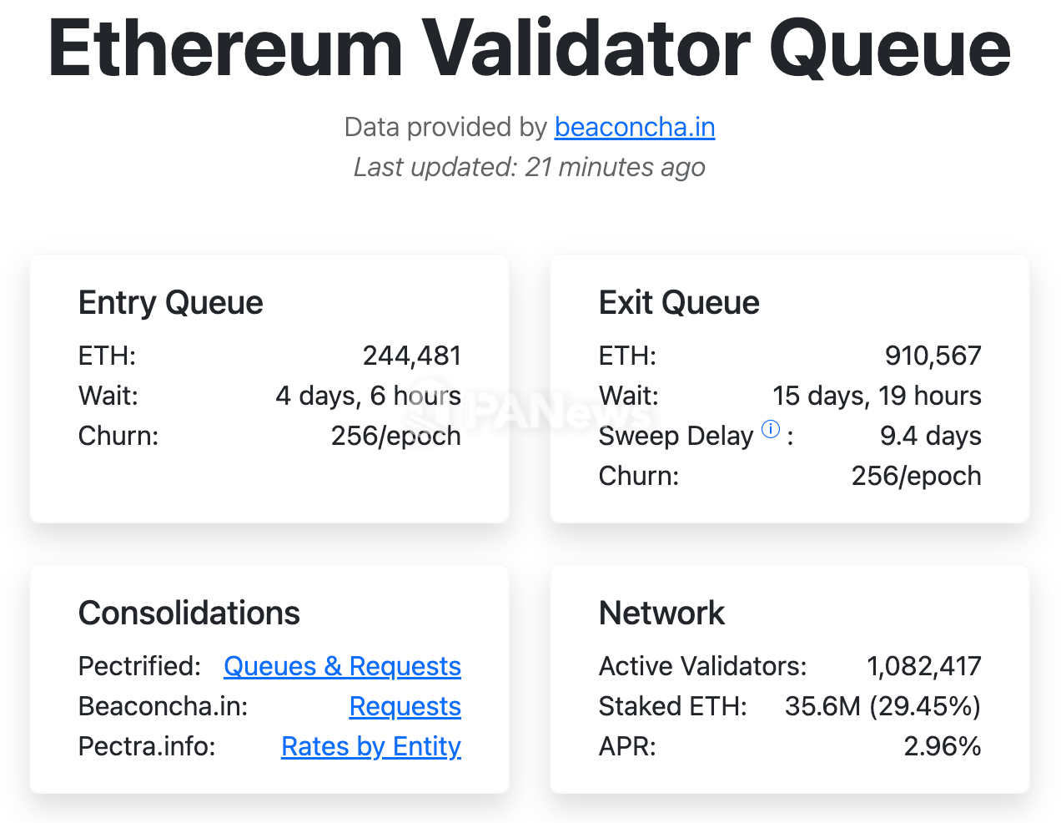Click the Entry Queue wait time value

point(368,396)
